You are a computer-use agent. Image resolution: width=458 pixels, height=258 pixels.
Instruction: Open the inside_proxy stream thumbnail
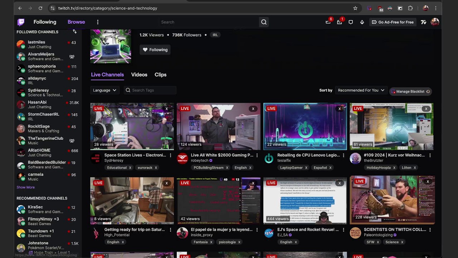219,201
